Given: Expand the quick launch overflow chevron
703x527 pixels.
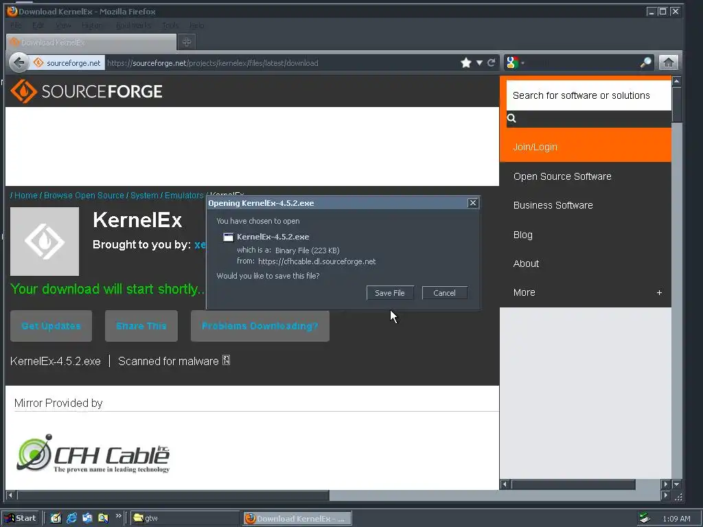Looking at the screenshot, I should (x=118, y=516).
